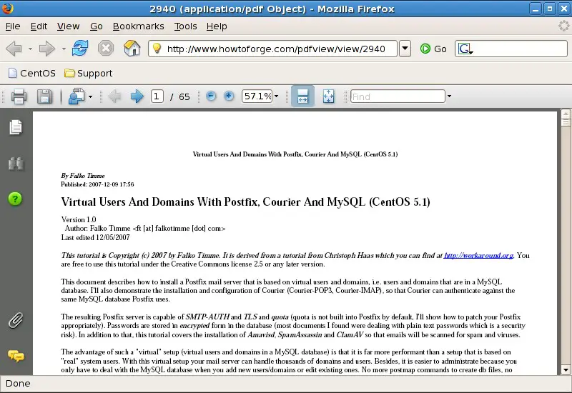Toggle fit full page view
The image size is (572, 393).
point(328,96)
